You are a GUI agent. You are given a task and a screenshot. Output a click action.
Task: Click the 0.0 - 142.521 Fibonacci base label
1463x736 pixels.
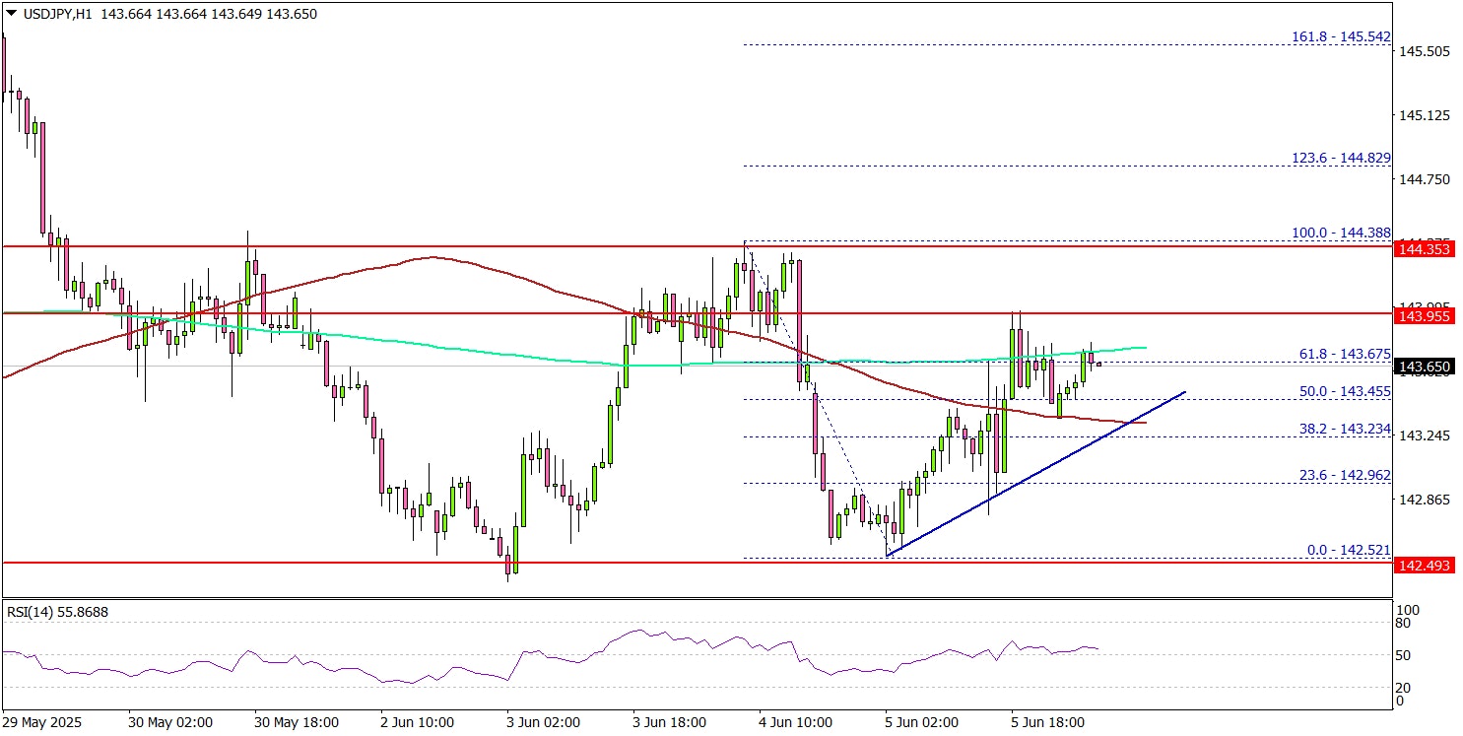point(1349,550)
